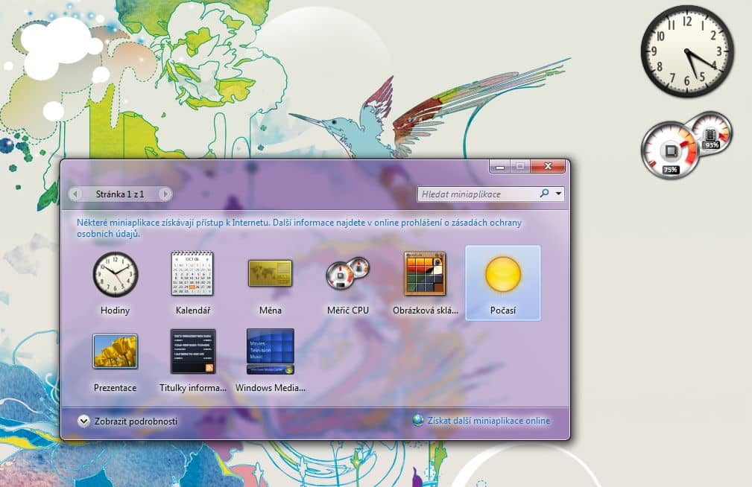Click the Hodiny label text
752x487 pixels.
point(115,311)
